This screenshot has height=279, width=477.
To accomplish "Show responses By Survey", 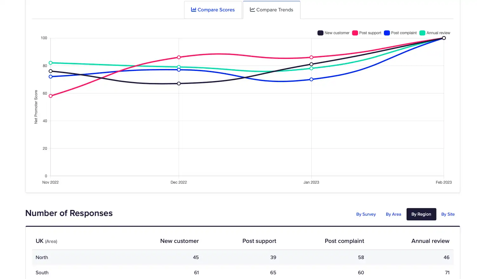I will tap(366, 214).
